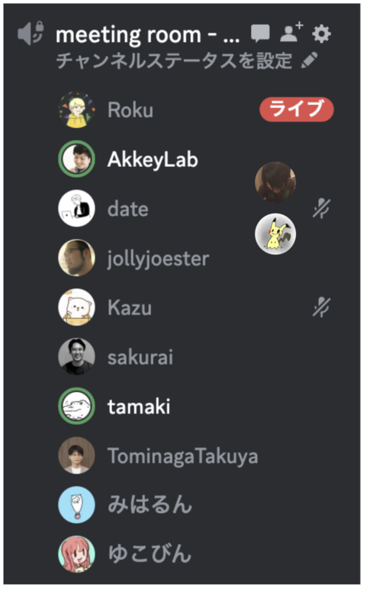Click muted microphone icon next to Kazu
This screenshot has width=365, height=589.
tap(321, 307)
